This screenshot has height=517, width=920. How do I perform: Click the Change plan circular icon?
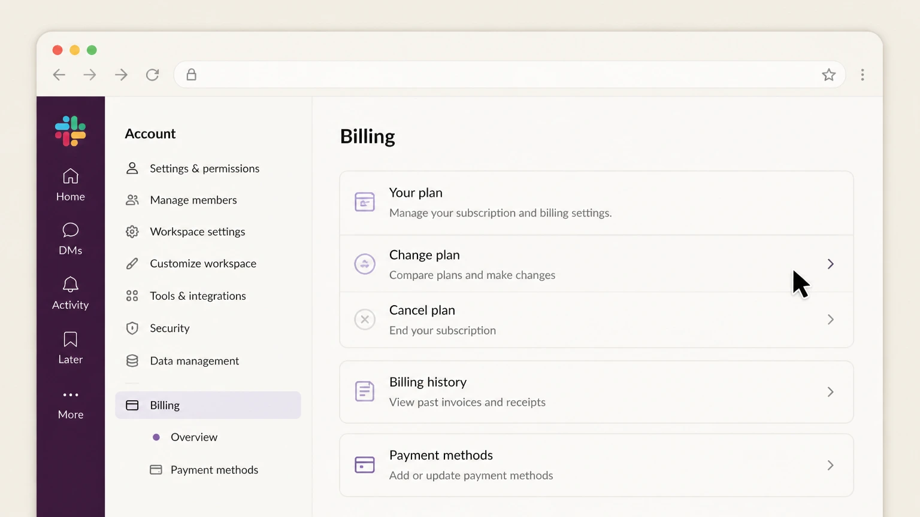click(x=365, y=264)
